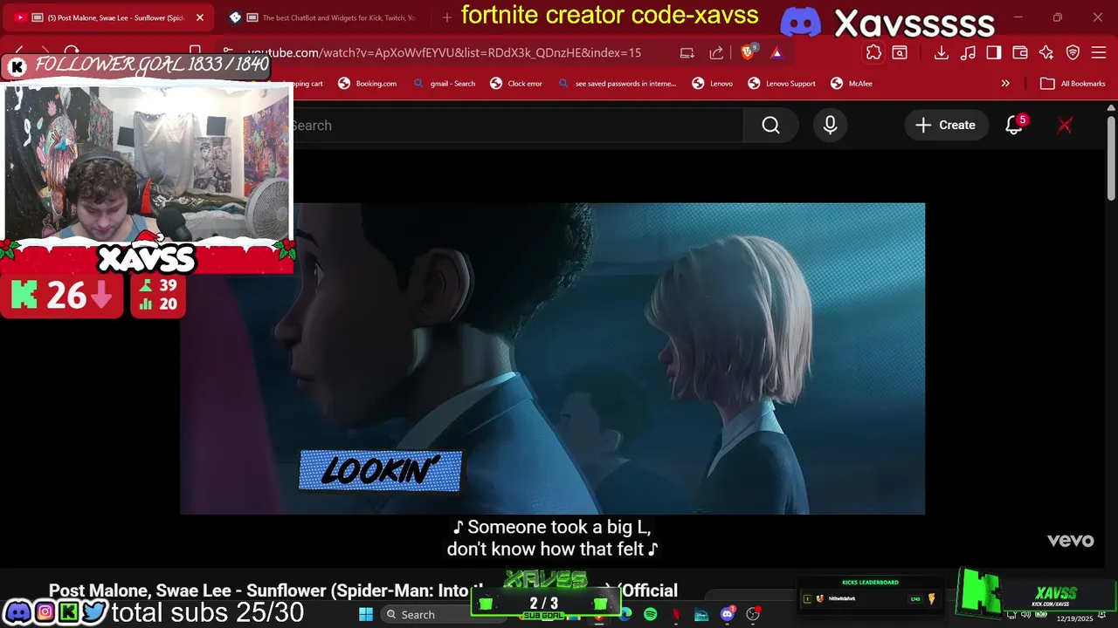Click the taskbar date 12/19/2025
The height and width of the screenshot is (628, 1118).
pyautogui.click(x=1074, y=618)
